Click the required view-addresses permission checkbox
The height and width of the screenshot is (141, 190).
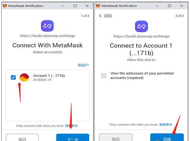(x=104, y=75)
